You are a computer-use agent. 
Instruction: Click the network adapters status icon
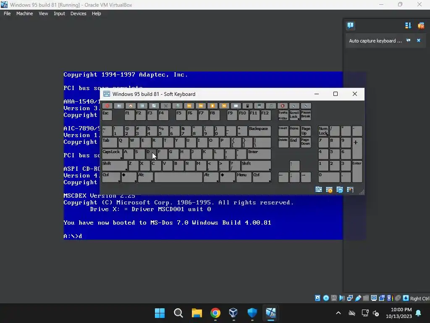[x=350, y=298]
